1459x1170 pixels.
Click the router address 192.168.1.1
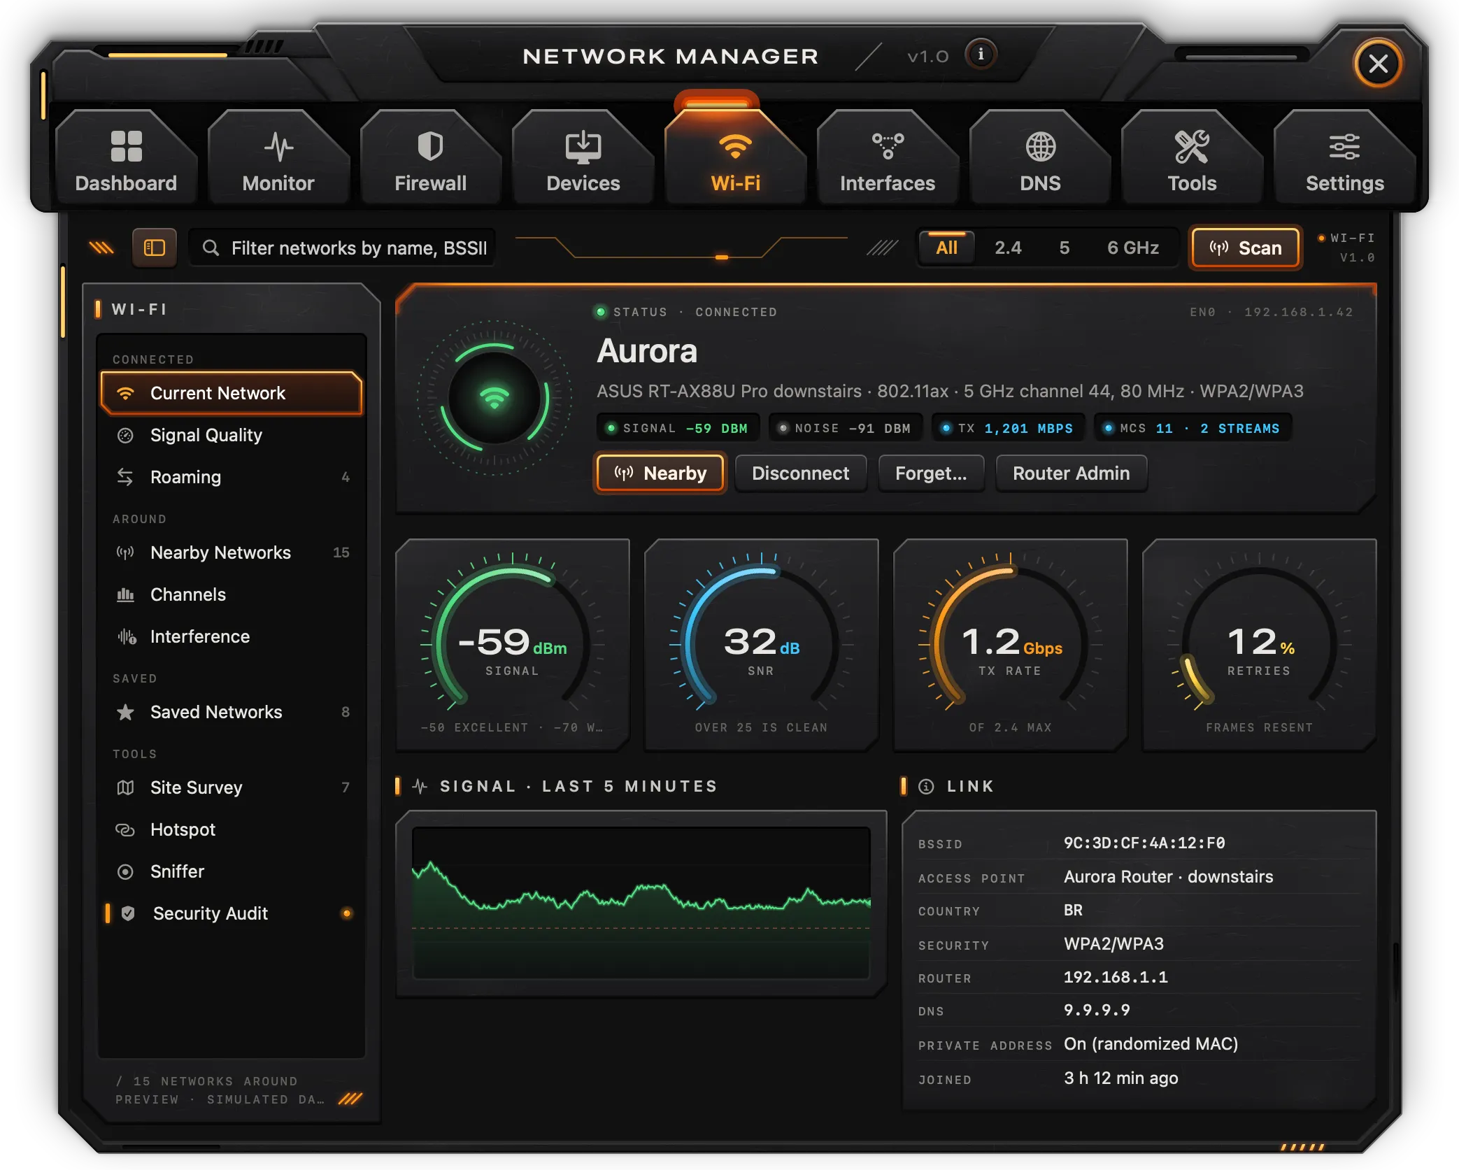[x=1116, y=978]
